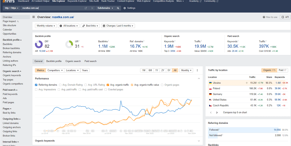Viewport: 291px width, 146px height.
Task: Click Compare top 5 on chart
Action: tap(235, 113)
